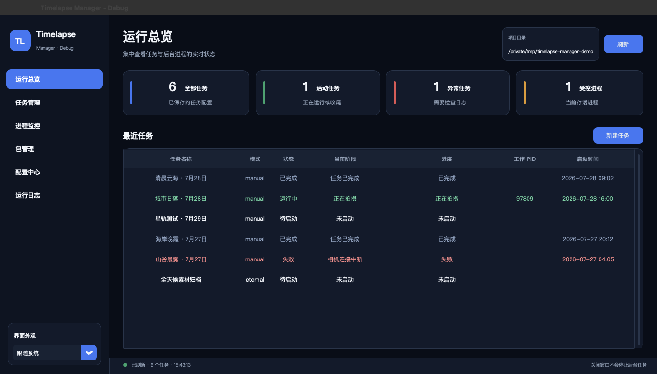Go to 运行总览 in sidebar
Image resolution: width=657 pixels, height=374 pixels.
[55, 79]
